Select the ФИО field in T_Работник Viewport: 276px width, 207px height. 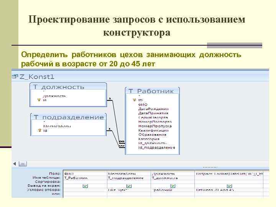[x=143, y=104]
